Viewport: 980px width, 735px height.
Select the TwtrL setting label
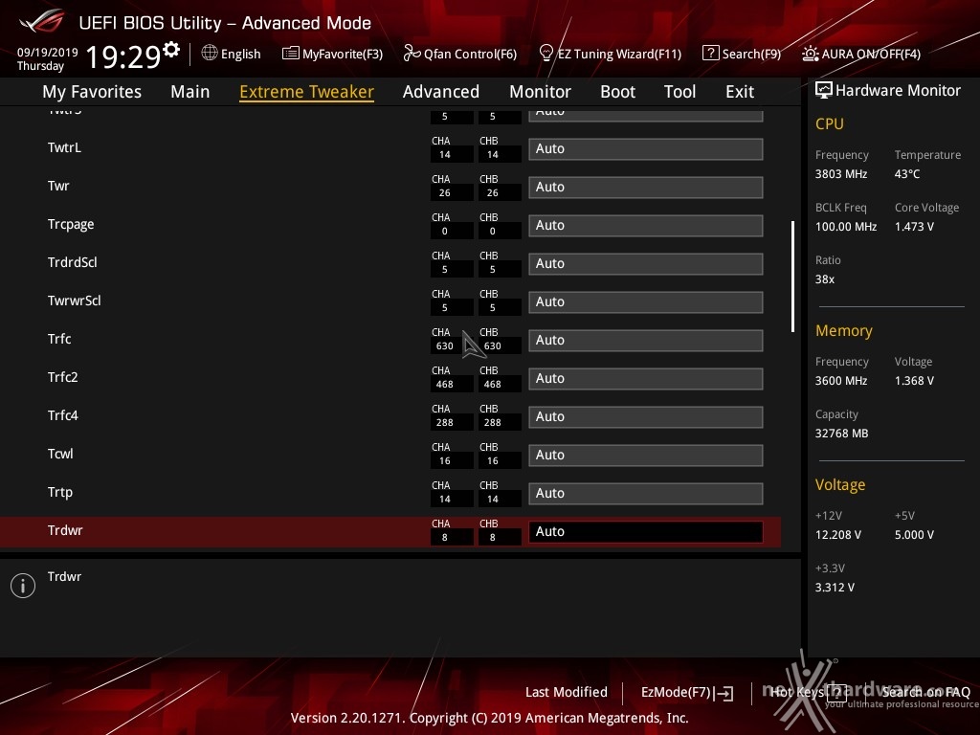(64, 147)
